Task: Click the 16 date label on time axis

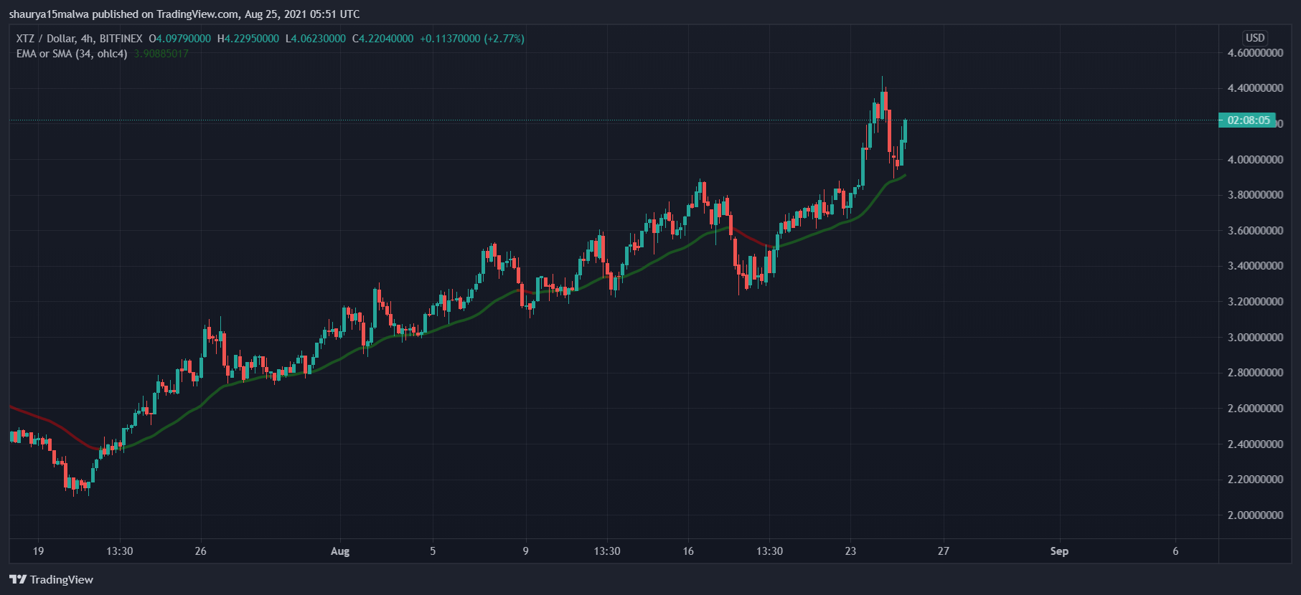Action: 688,551
